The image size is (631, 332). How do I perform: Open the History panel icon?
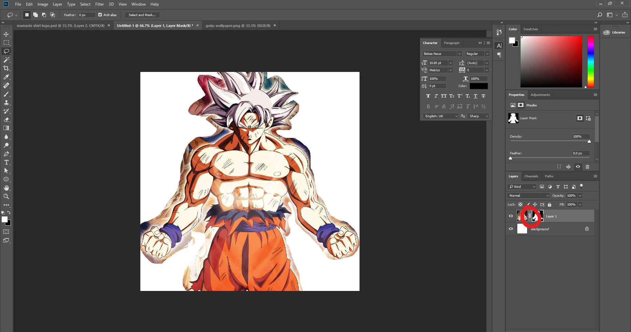point(499,32)
